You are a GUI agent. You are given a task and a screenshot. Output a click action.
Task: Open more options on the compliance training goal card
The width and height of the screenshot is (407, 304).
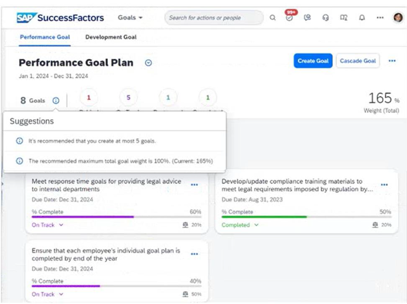coord(384,185)
